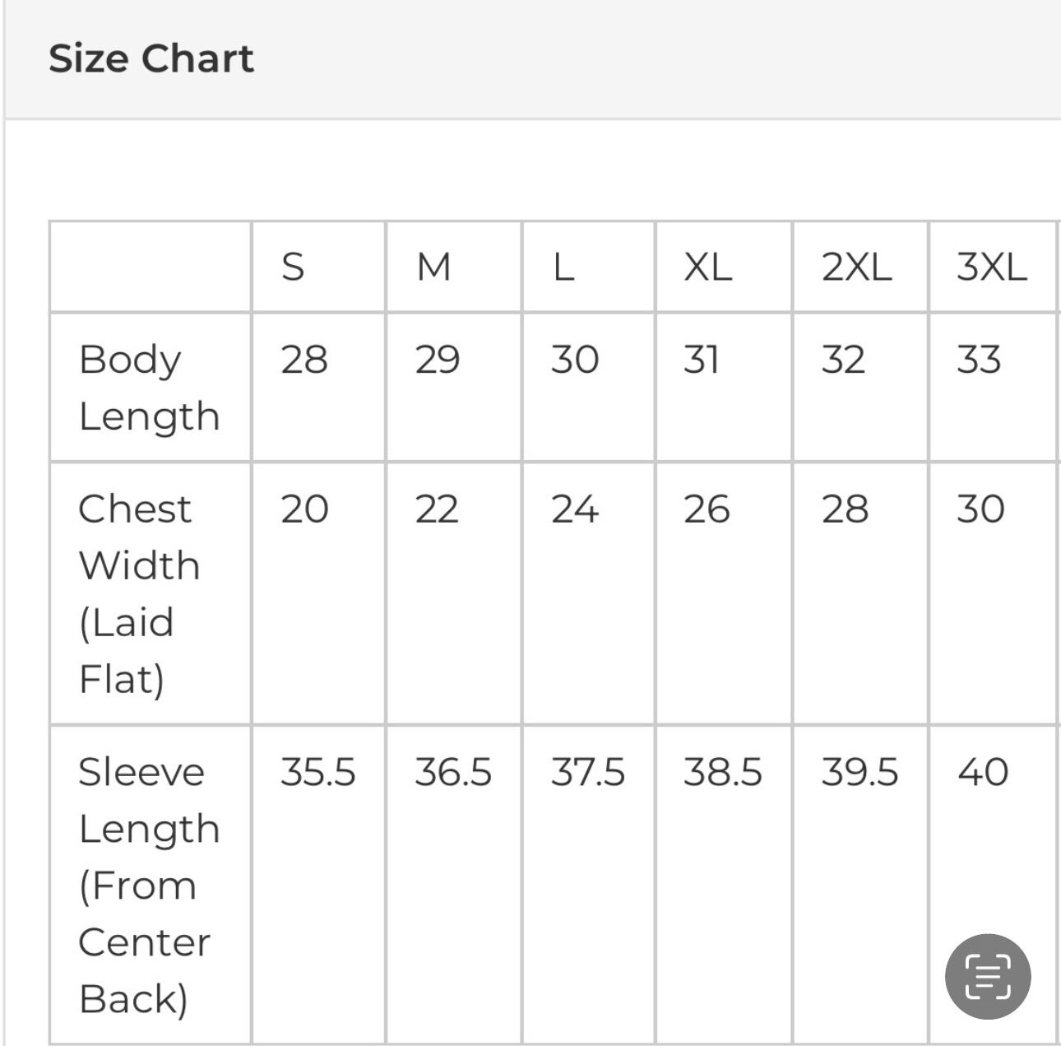Click body length value 33 for 3XL

[978, 360]
